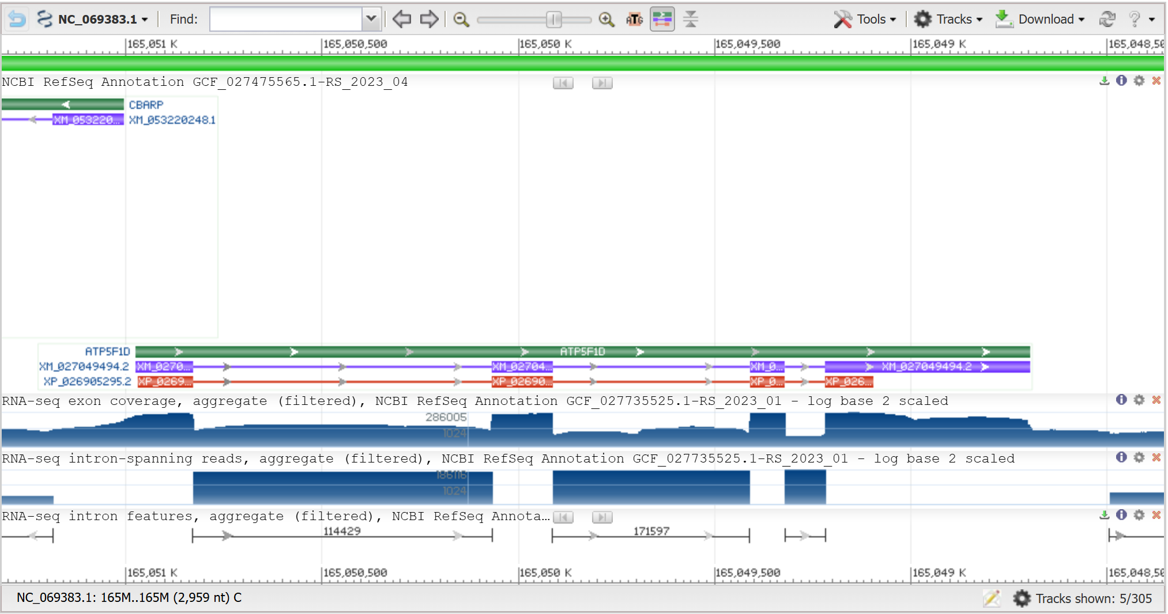
Task: Click inside the Find text field
Action: tap(286, 19)
